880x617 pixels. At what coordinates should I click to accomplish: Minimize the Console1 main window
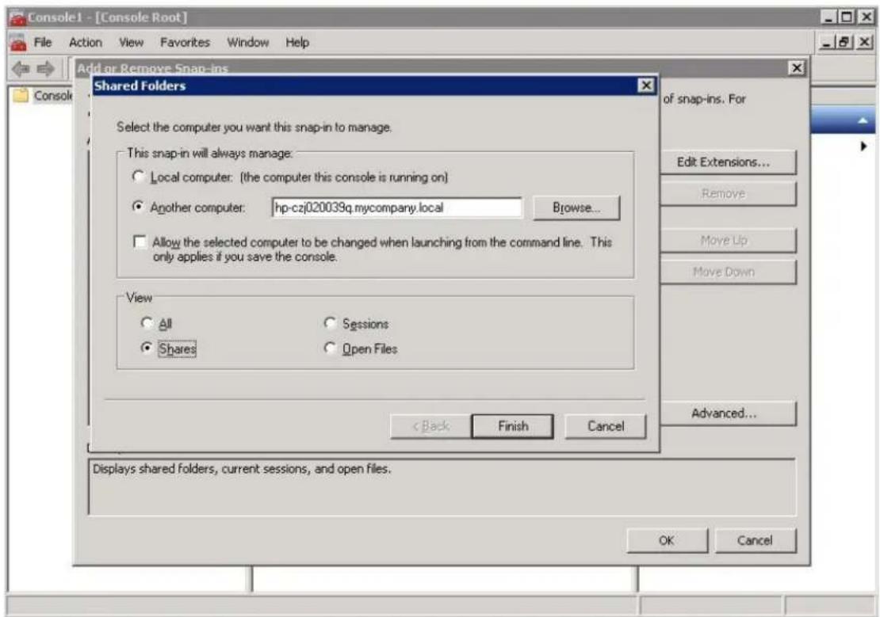point(829,17)
